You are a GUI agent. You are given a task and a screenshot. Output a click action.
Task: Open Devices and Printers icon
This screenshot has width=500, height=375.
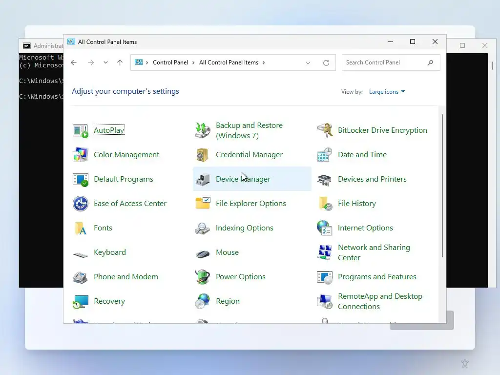[325, 179]
